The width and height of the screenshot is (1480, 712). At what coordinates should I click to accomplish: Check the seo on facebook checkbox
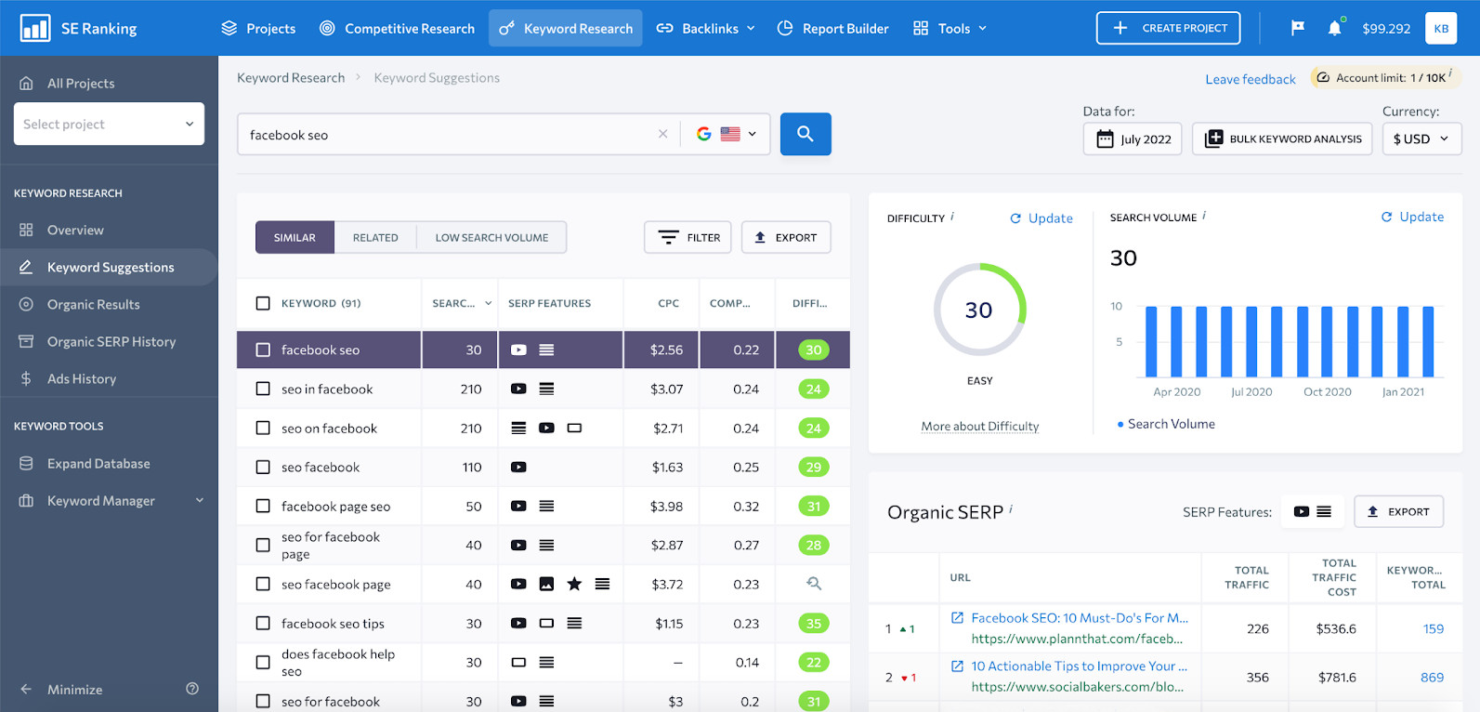[x=263, y=429]
